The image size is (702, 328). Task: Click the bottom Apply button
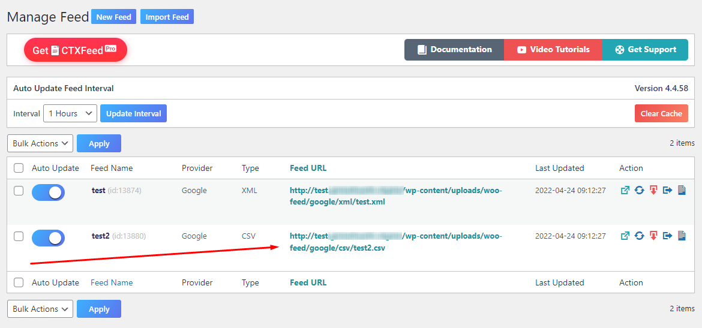tap(99, 309)
